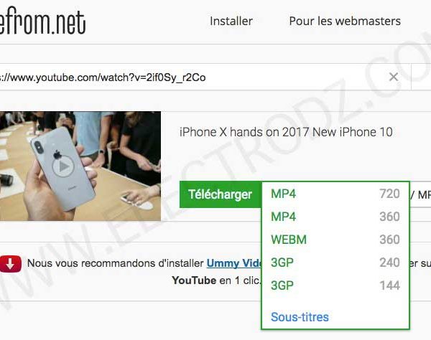Click the play icon on video thumbnail
This screenshot has height=340, width=431.
point(63,166)
